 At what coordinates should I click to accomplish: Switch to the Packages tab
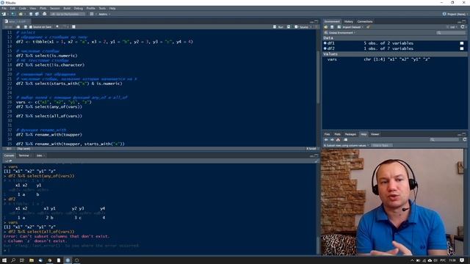(350, 134)
